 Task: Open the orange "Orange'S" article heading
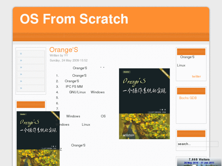pos(64,50)
